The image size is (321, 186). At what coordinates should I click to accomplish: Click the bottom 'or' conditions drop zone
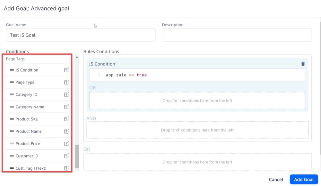click(x=197, y=162)
